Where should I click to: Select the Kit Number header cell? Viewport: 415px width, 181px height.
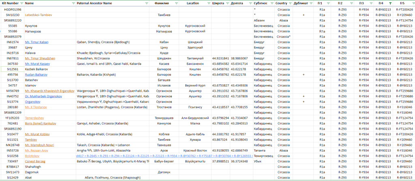click(12, 3)
